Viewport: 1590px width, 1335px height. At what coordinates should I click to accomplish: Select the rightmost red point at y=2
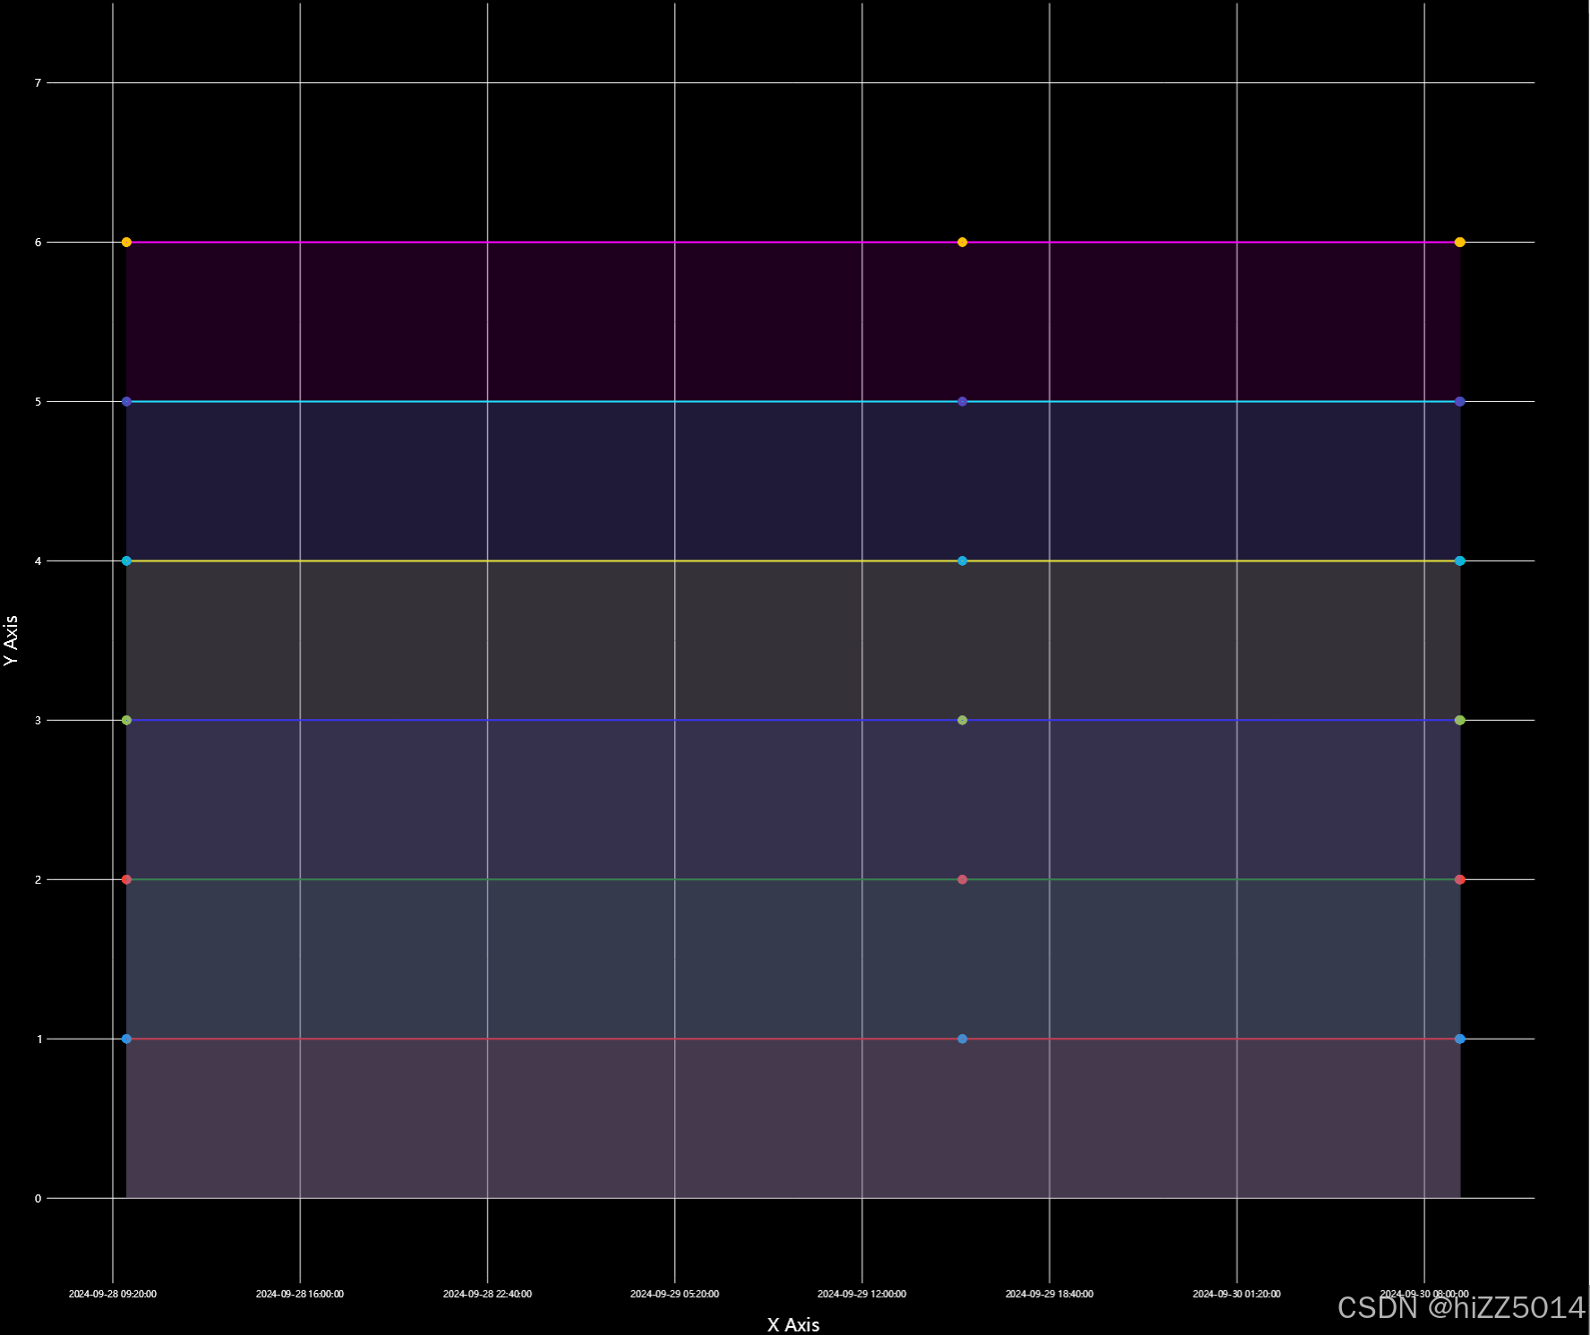click(1460, 880)
